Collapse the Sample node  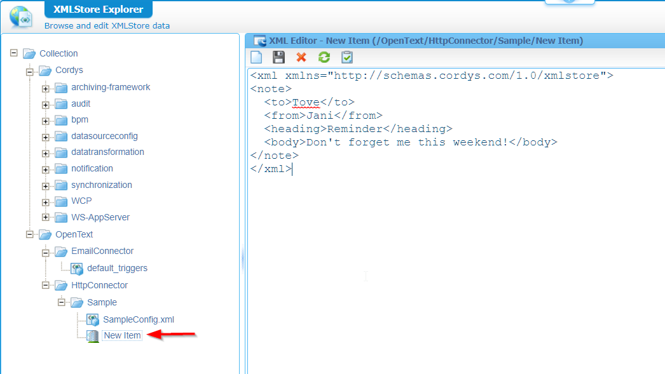pyautogui.click(x=61, y=302)
